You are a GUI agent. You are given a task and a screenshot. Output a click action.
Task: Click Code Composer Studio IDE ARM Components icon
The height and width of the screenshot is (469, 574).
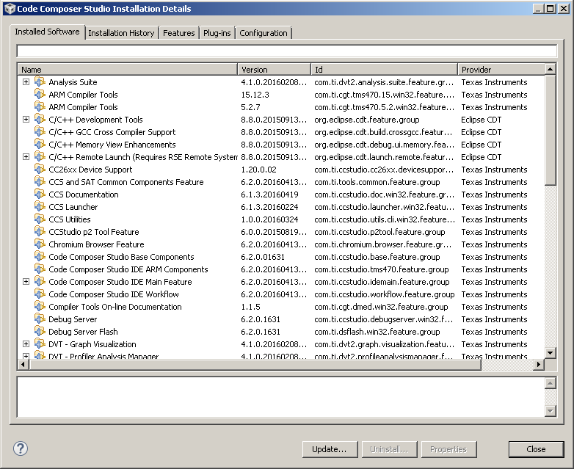click(x=40, y=269)
